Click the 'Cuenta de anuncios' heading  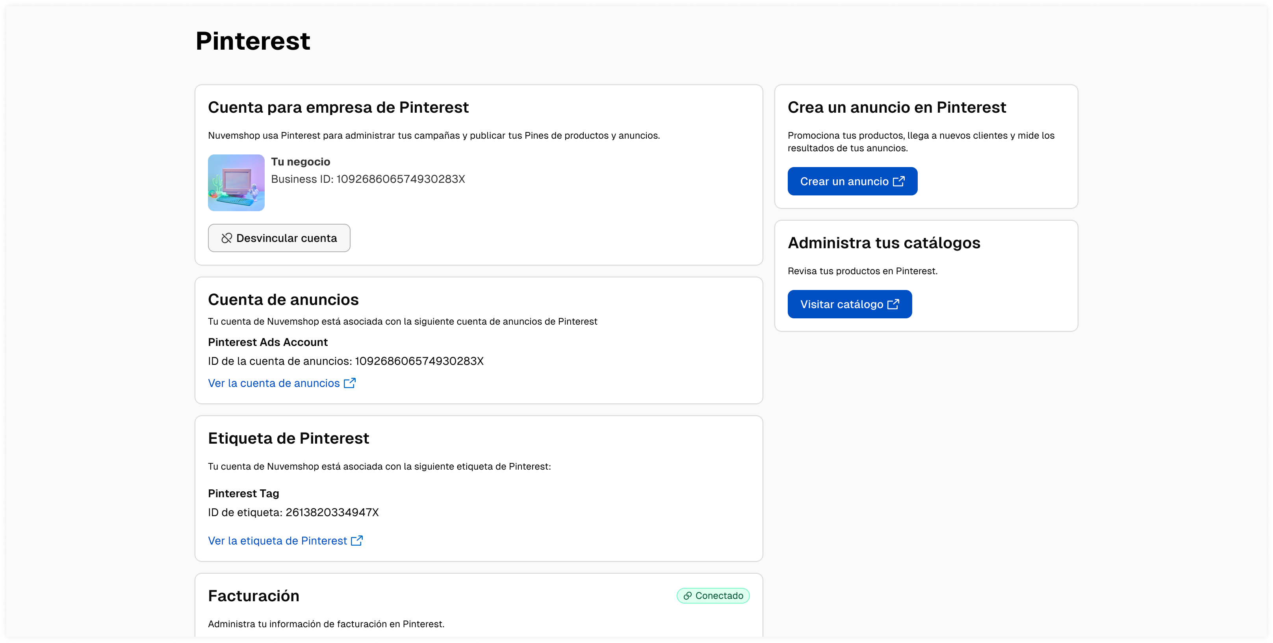tap(283, 299)
